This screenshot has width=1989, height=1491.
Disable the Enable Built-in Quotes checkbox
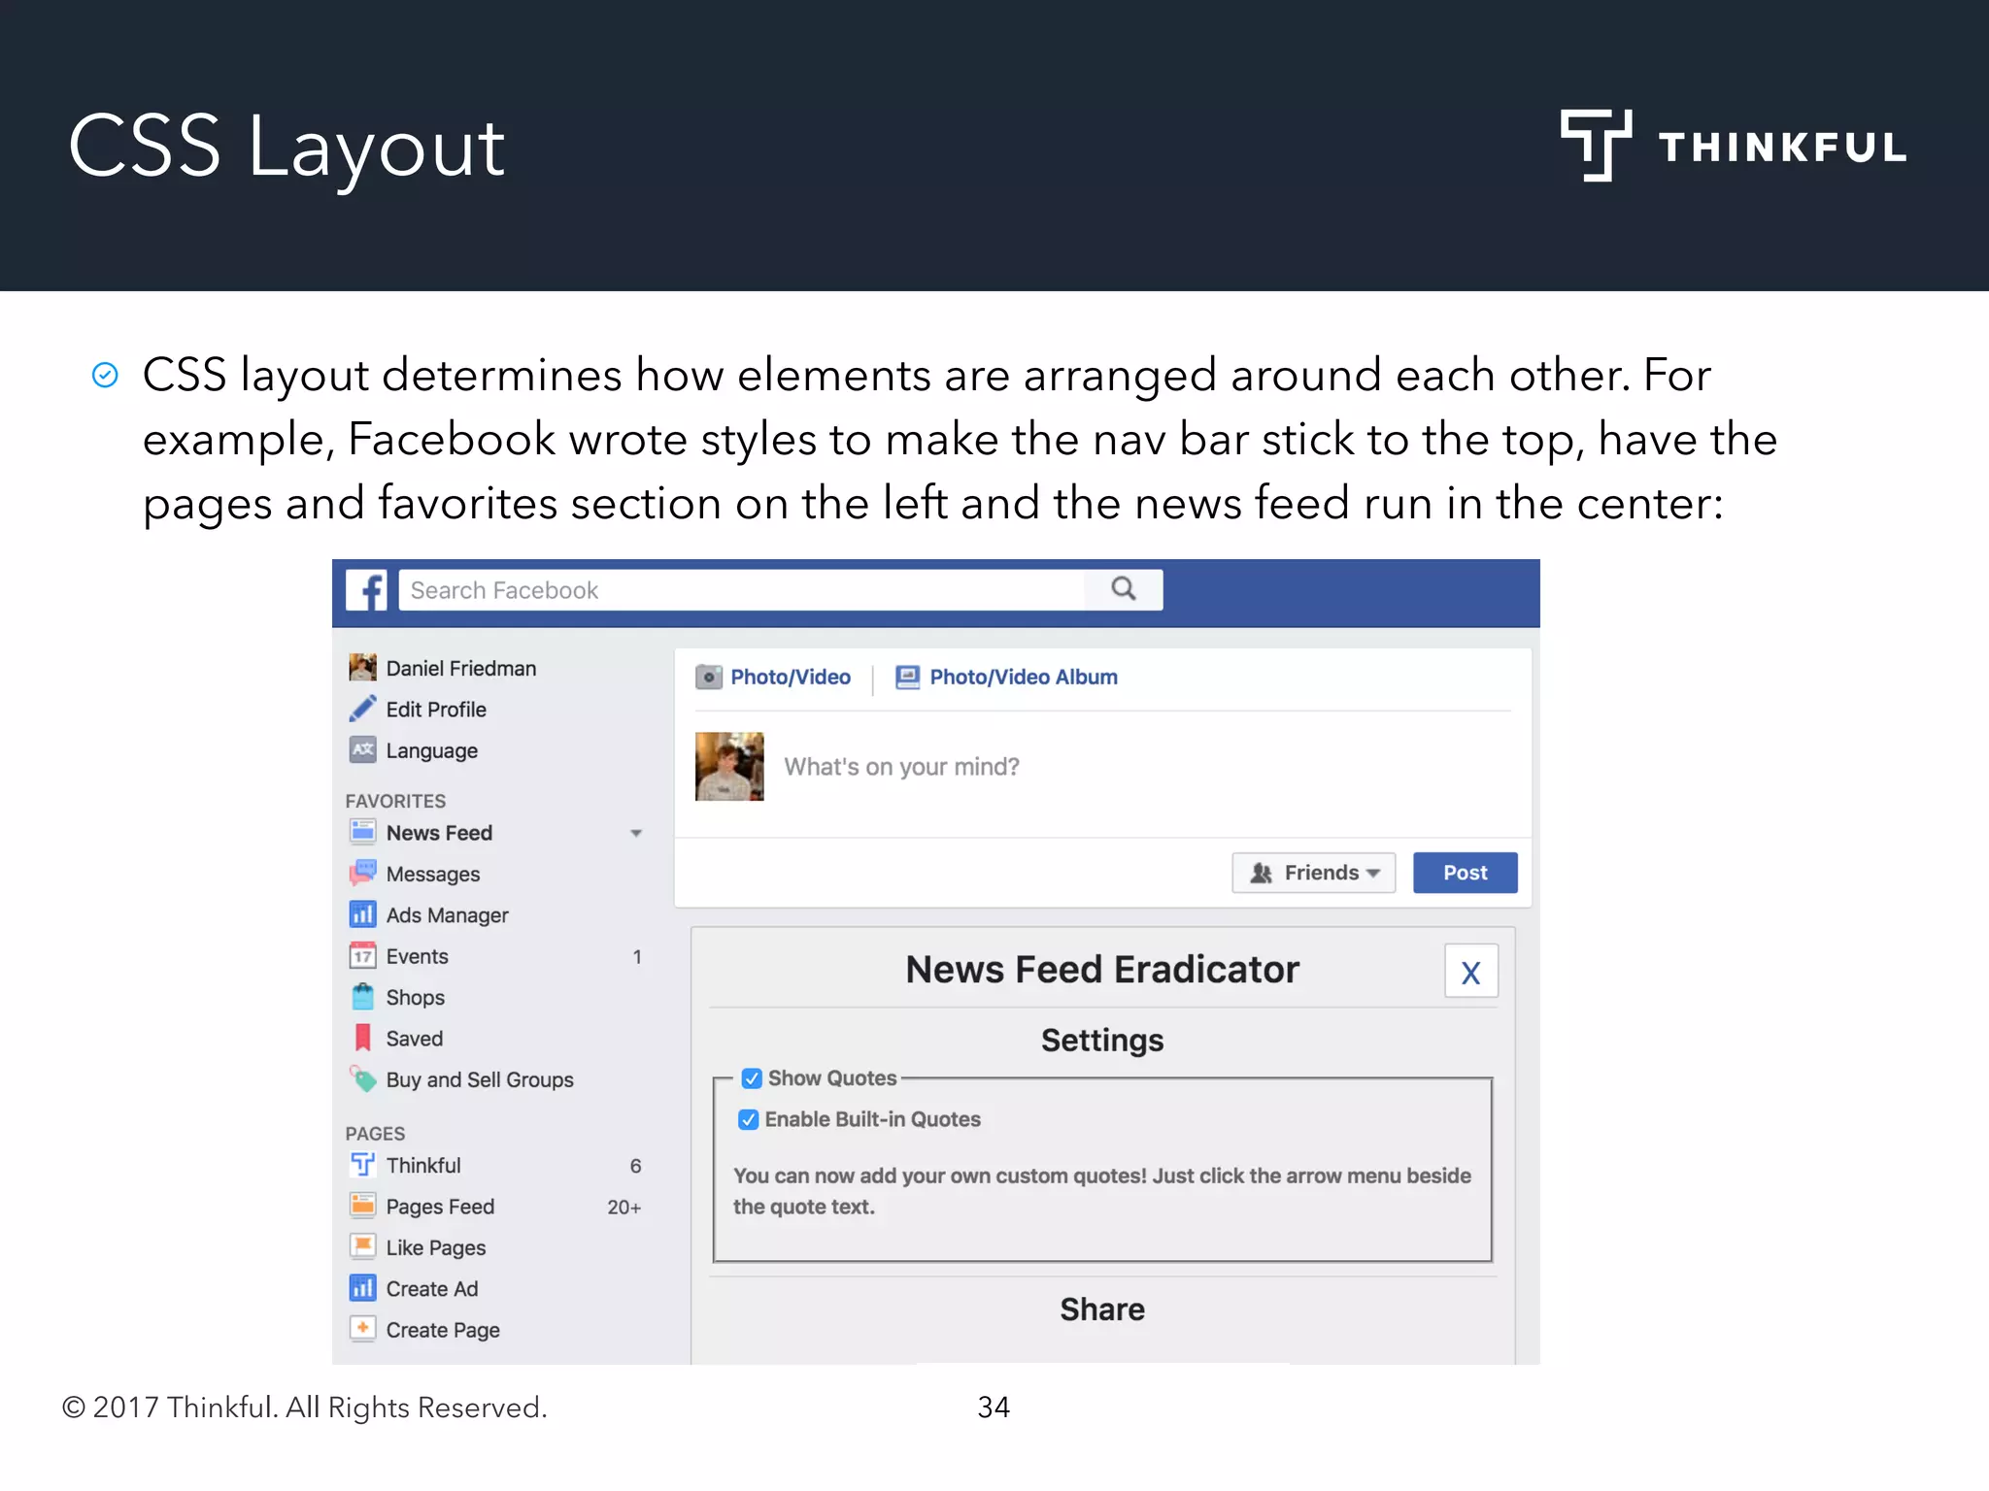pos(748,1119)
